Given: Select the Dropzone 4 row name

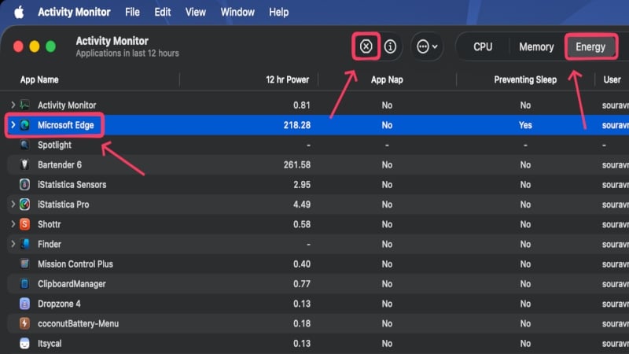Looking at the screenshot, I should 59,304.
